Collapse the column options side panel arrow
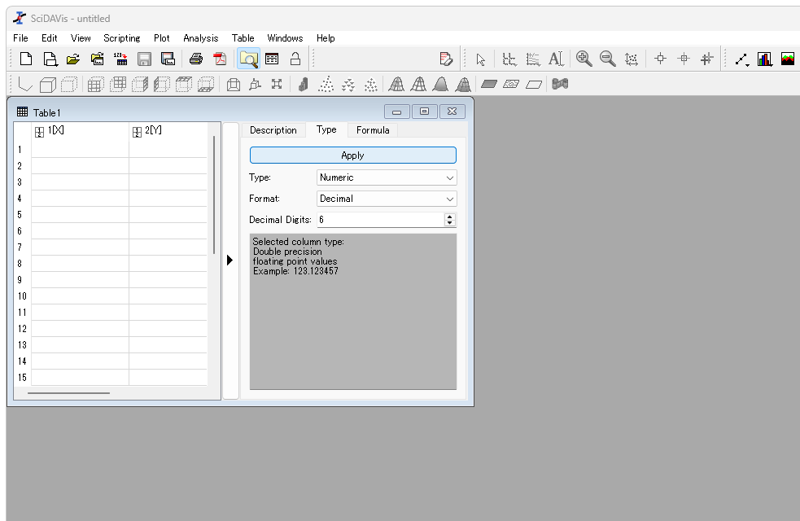800x521 pixels. (x=230, y=260)
